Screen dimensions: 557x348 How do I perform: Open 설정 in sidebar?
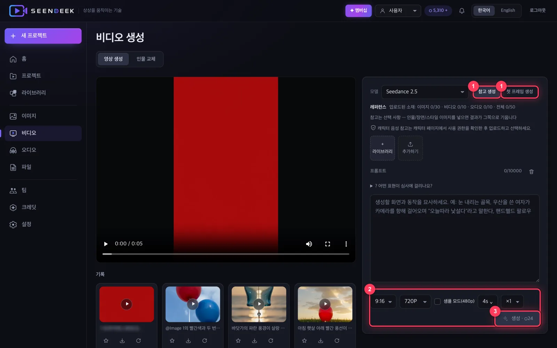pyautogui.click(x=43, y=224)
